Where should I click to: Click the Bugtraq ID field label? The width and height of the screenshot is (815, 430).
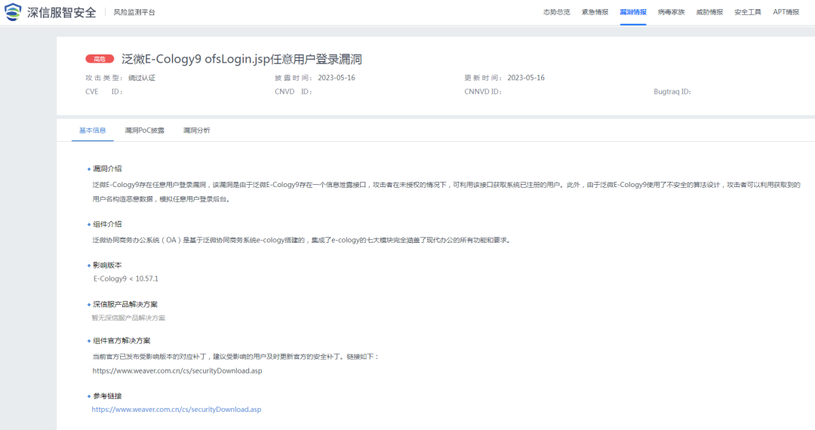point(672,91)
